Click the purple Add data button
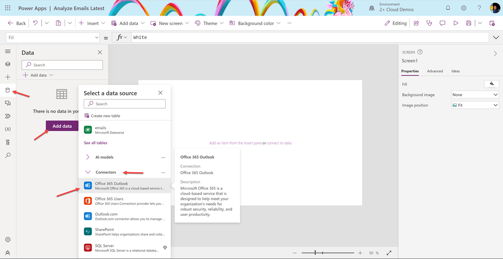503x259 pixels. tap(62, 126)
